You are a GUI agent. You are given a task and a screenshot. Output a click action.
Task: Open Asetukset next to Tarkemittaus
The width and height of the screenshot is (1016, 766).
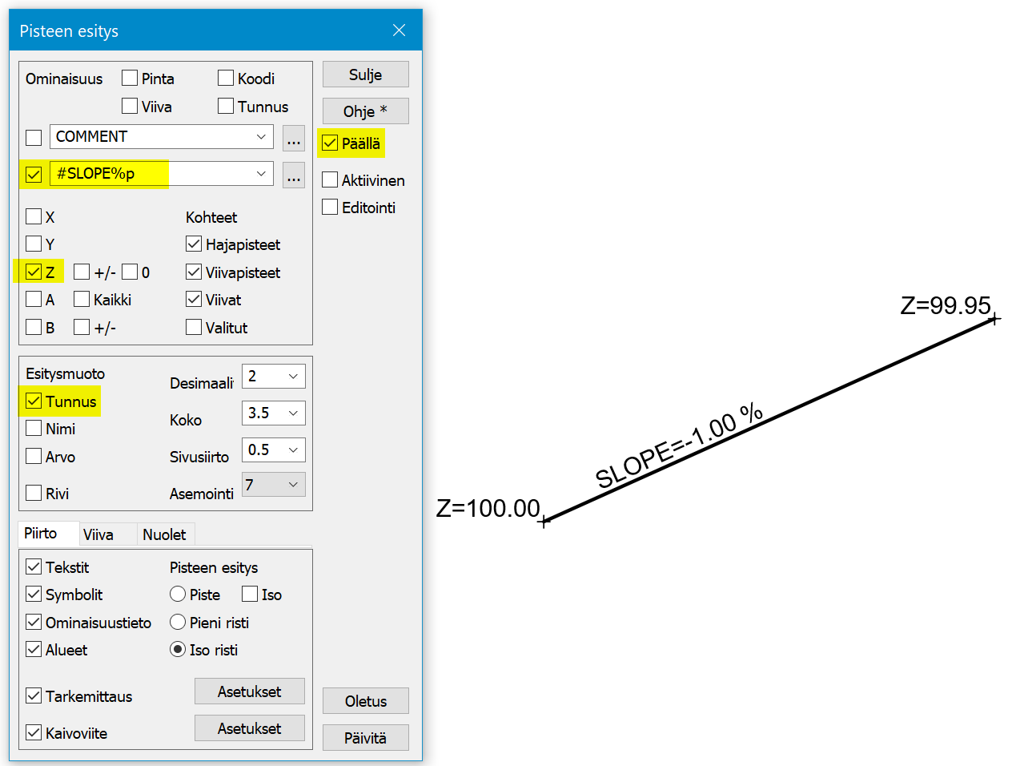[x=249, y=691]
